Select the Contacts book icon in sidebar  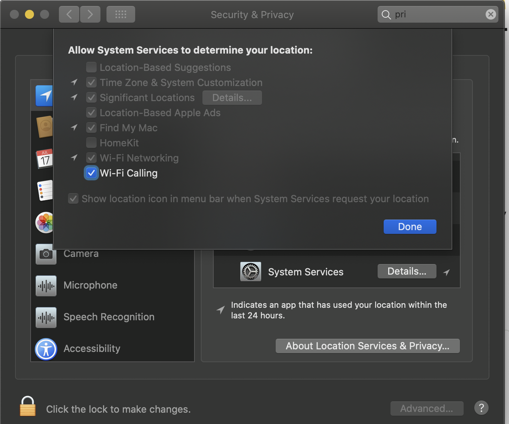[45, 127]
